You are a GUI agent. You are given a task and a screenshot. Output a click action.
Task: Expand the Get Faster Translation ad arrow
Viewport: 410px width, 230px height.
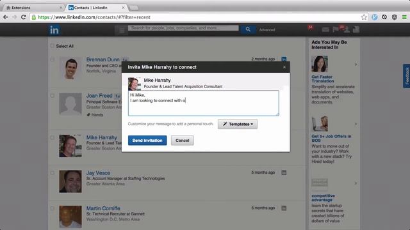(x=356, y=64)
